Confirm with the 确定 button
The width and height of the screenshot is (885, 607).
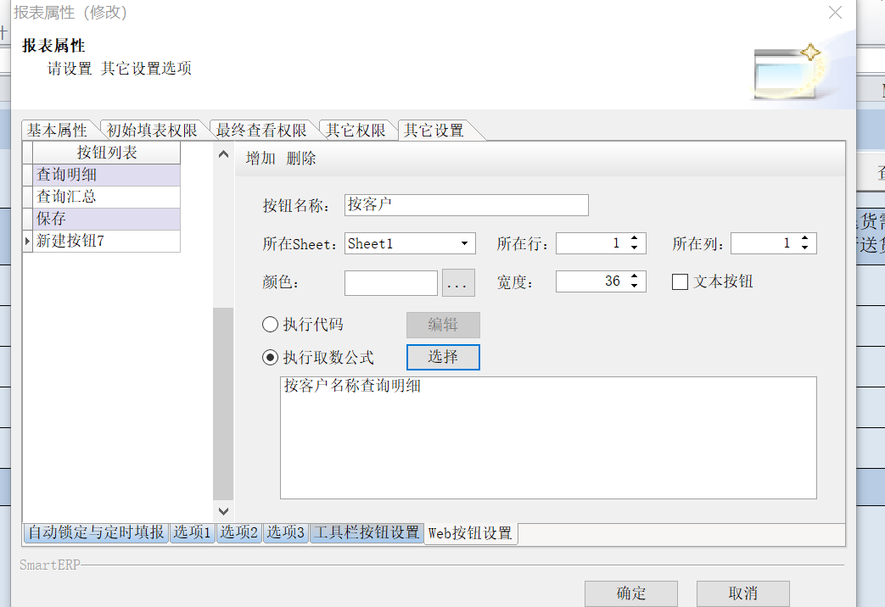pyautogui.click(x=631, y=593)
